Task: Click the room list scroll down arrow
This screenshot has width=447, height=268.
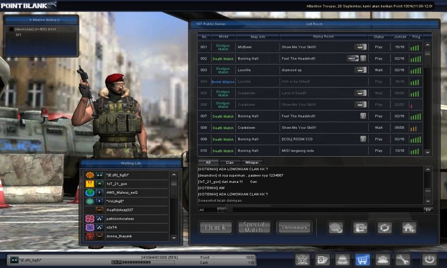Action: (x=427, y=152)
